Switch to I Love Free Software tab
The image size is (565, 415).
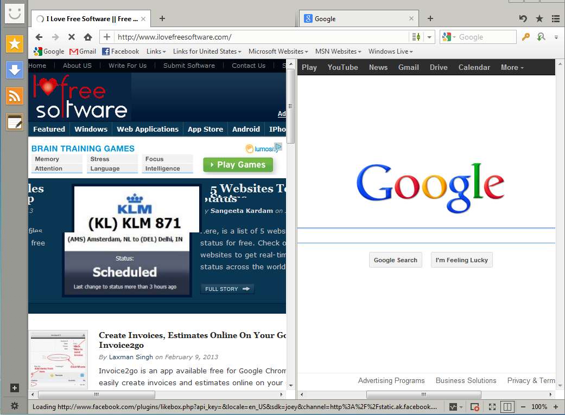click(91, 19)
